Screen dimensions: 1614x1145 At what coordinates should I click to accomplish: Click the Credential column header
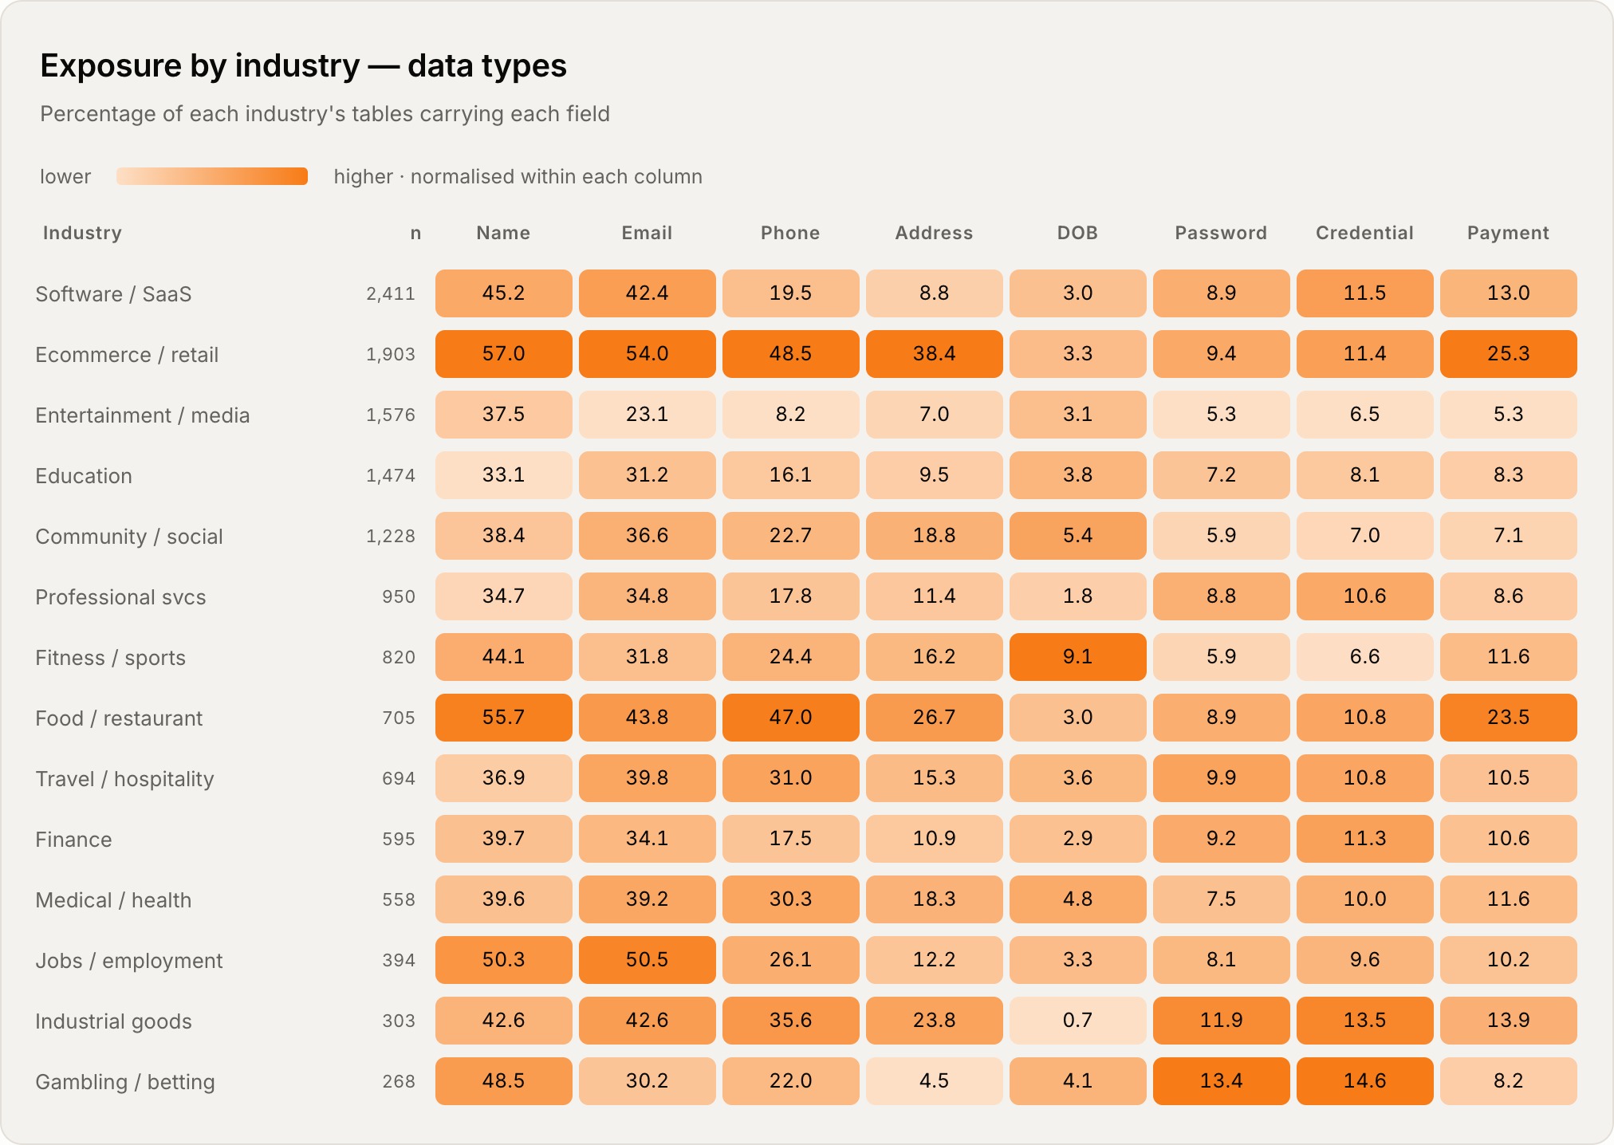pos(1364,233)
